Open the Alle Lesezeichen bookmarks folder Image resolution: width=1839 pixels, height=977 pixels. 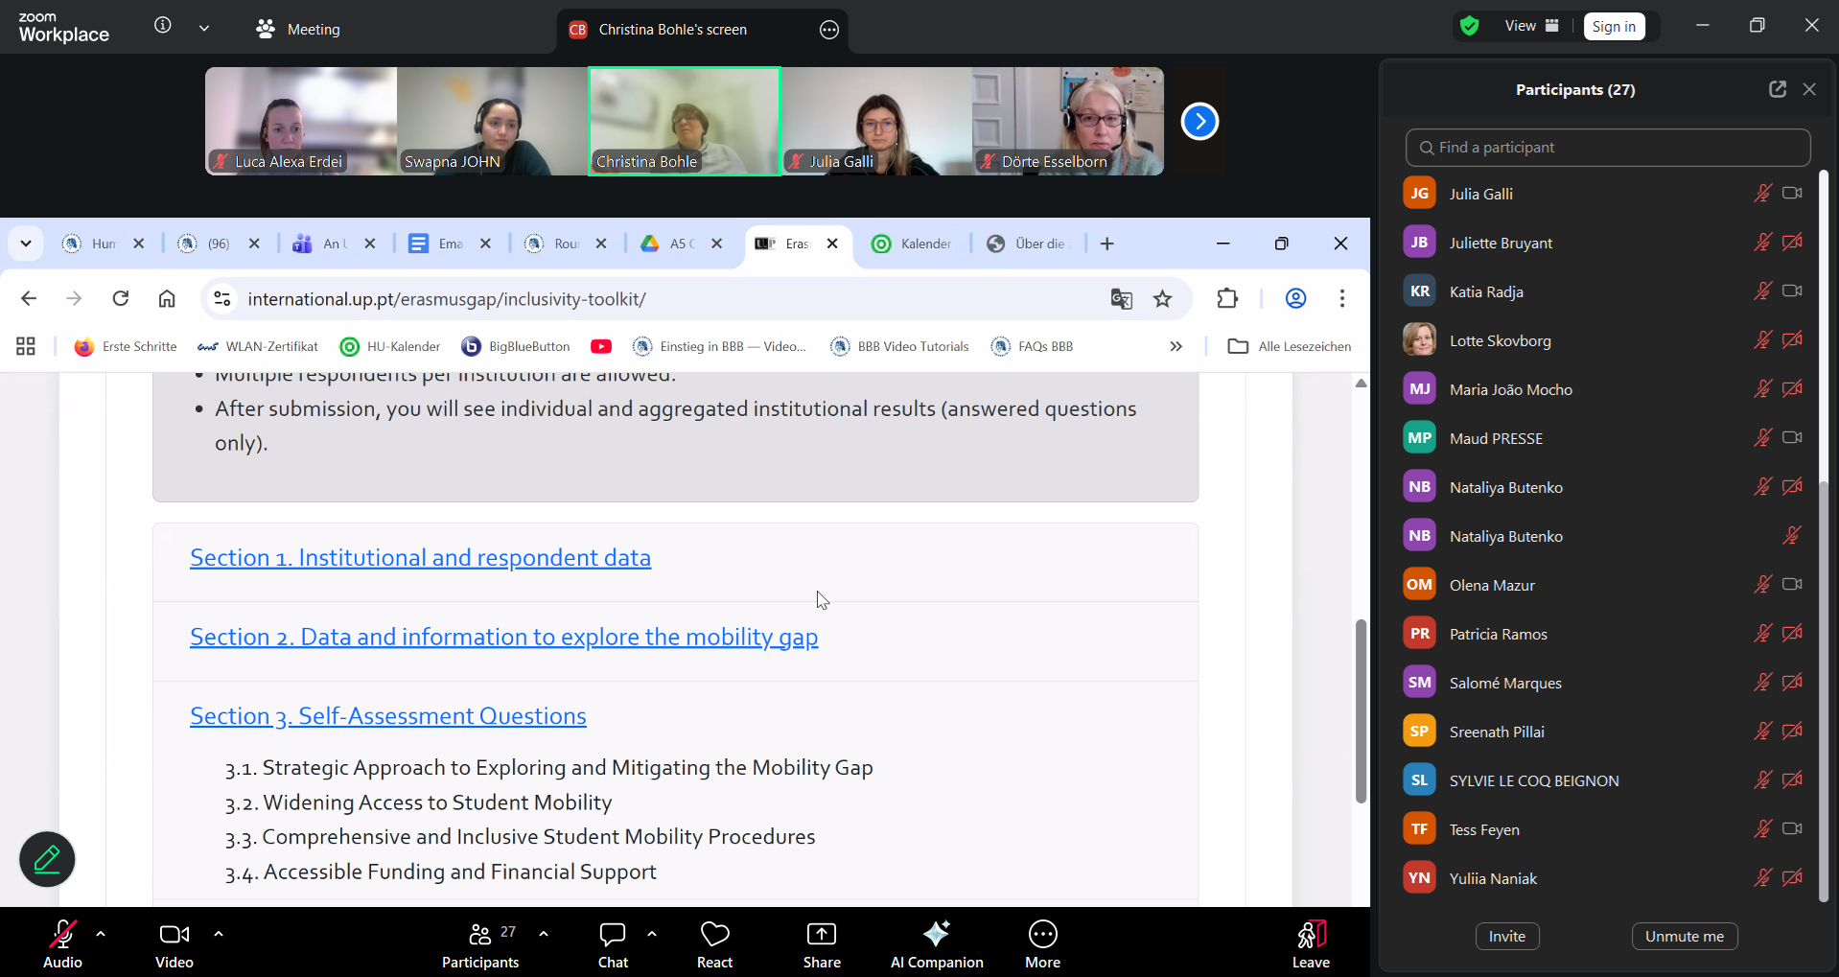click(x=1290, y=346)
